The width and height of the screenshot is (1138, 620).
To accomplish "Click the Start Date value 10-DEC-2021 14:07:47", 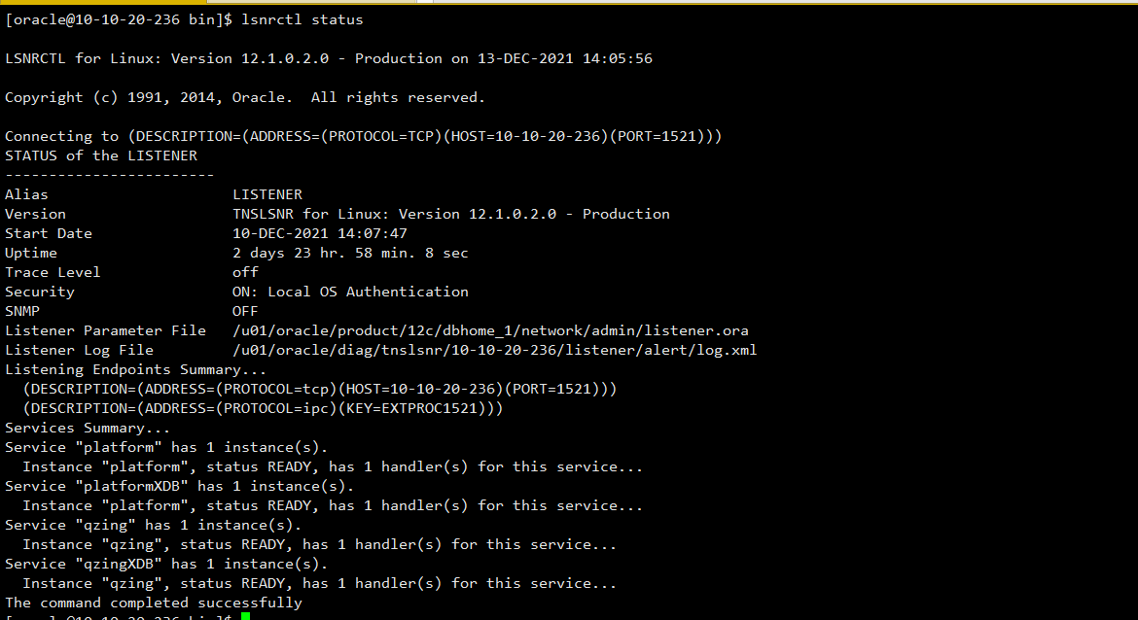I will click(320, 233).
